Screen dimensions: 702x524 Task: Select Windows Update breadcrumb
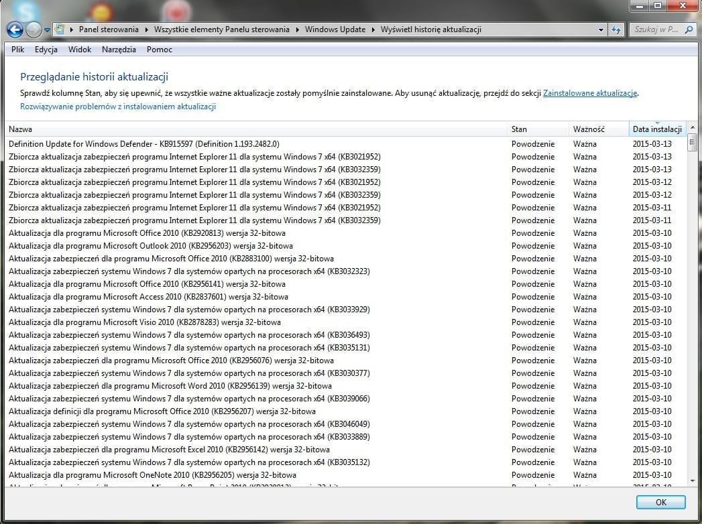tap(335, 29)
